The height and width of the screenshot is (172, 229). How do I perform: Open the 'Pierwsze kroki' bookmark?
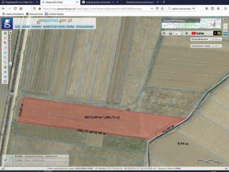tap(34, 14)
